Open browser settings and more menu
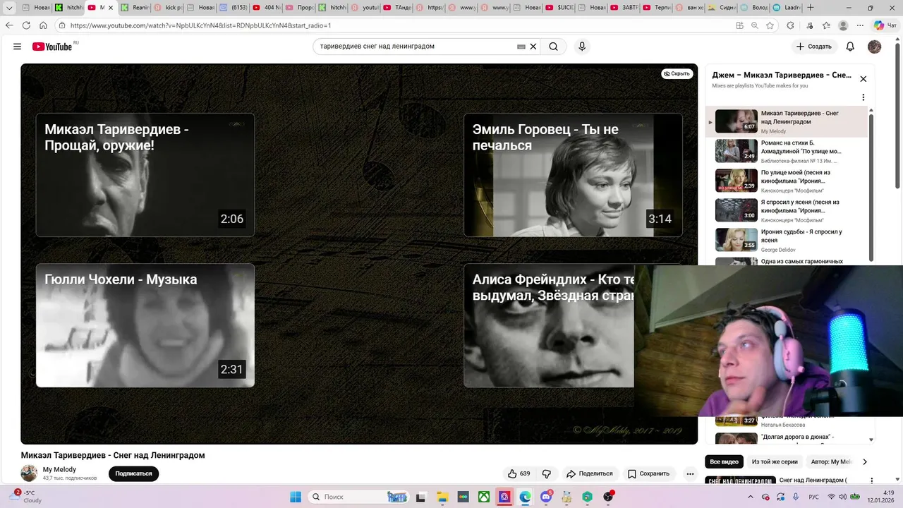Viewport: 903px width, 508px height. click(861, 25)
